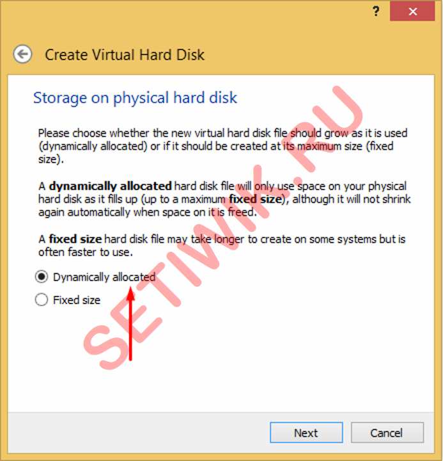Click the SETIWIK.RU watermark text

coord(223,228)
